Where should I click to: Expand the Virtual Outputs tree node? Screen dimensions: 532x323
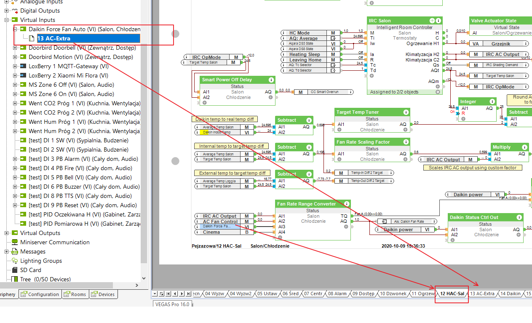click(7, 233)
